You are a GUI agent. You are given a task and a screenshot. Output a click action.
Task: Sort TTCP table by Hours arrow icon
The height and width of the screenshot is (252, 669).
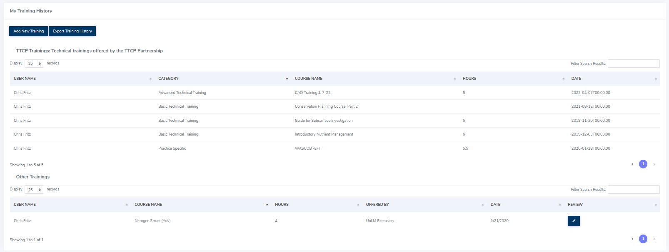click(x=564, y=79)
